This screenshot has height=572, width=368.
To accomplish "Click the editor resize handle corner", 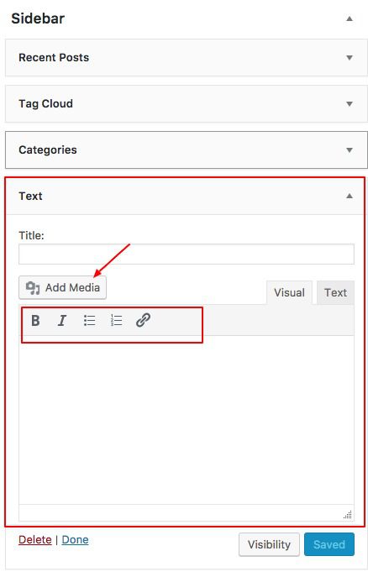I will click(348, 514).
